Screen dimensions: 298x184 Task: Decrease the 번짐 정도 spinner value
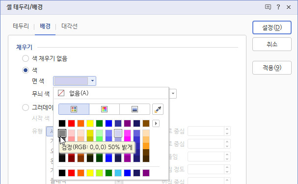(x=227, y=172)
